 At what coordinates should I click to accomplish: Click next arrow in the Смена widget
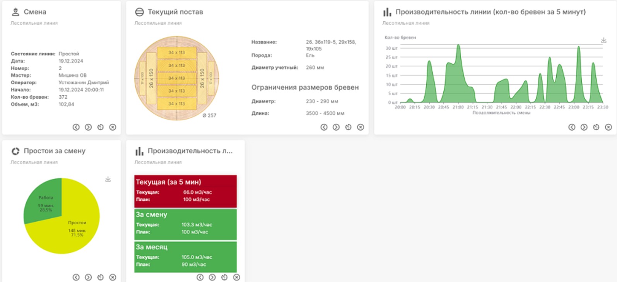(x=88, y=127)
